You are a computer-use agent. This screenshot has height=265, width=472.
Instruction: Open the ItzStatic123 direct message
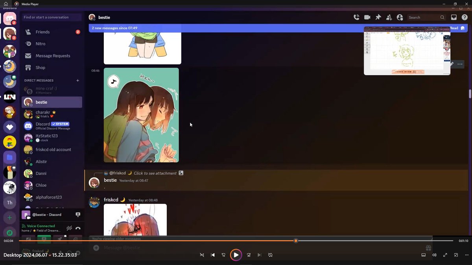coord(52,137)
